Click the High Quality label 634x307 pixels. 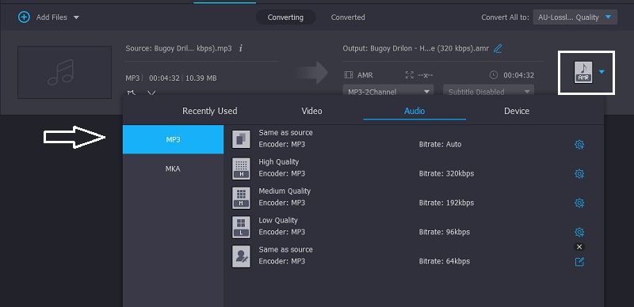pyautogui.click(x=279, y=162)
